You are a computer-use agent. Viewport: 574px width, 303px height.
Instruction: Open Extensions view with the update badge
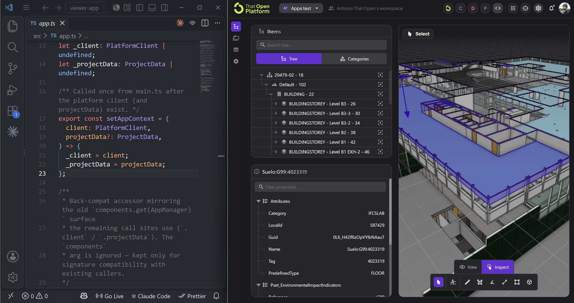coord(13,111)
